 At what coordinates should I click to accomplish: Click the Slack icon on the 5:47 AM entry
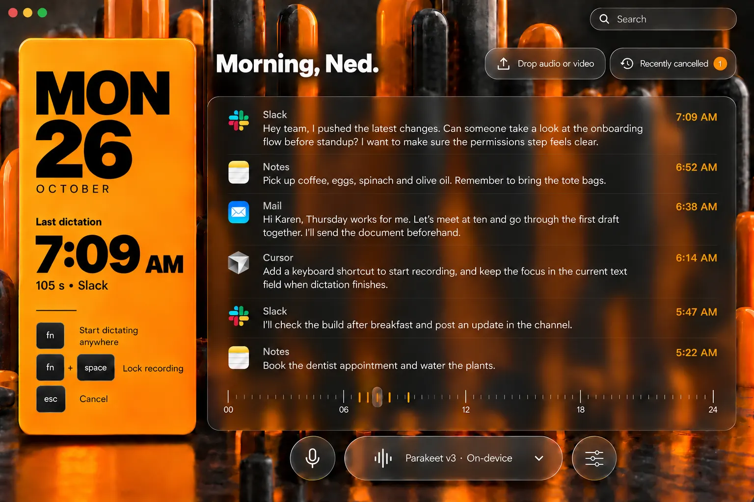(x=239, y=316)
